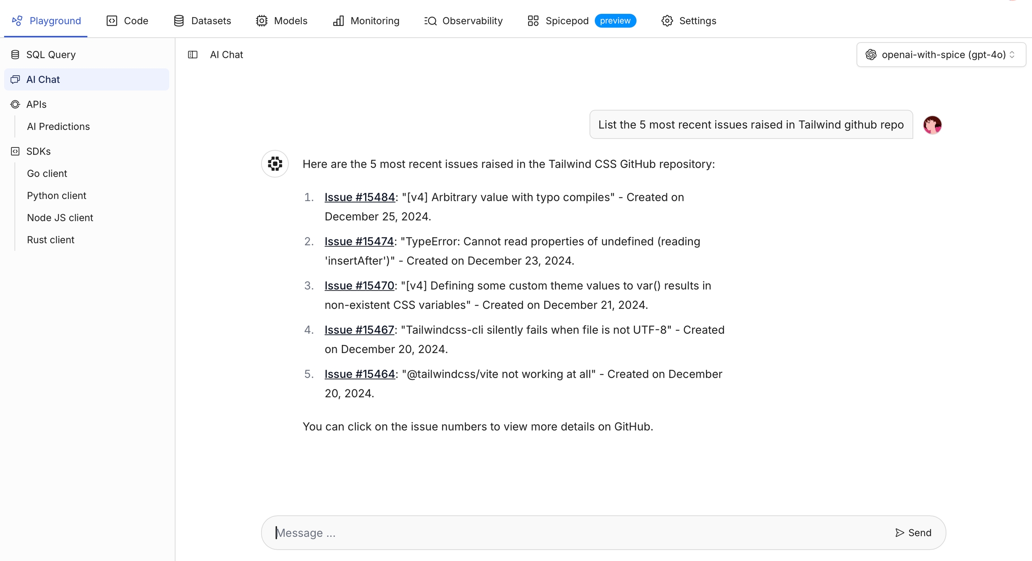Toggle the sidebar panel icon beside AI Chat

pos(193,55)
